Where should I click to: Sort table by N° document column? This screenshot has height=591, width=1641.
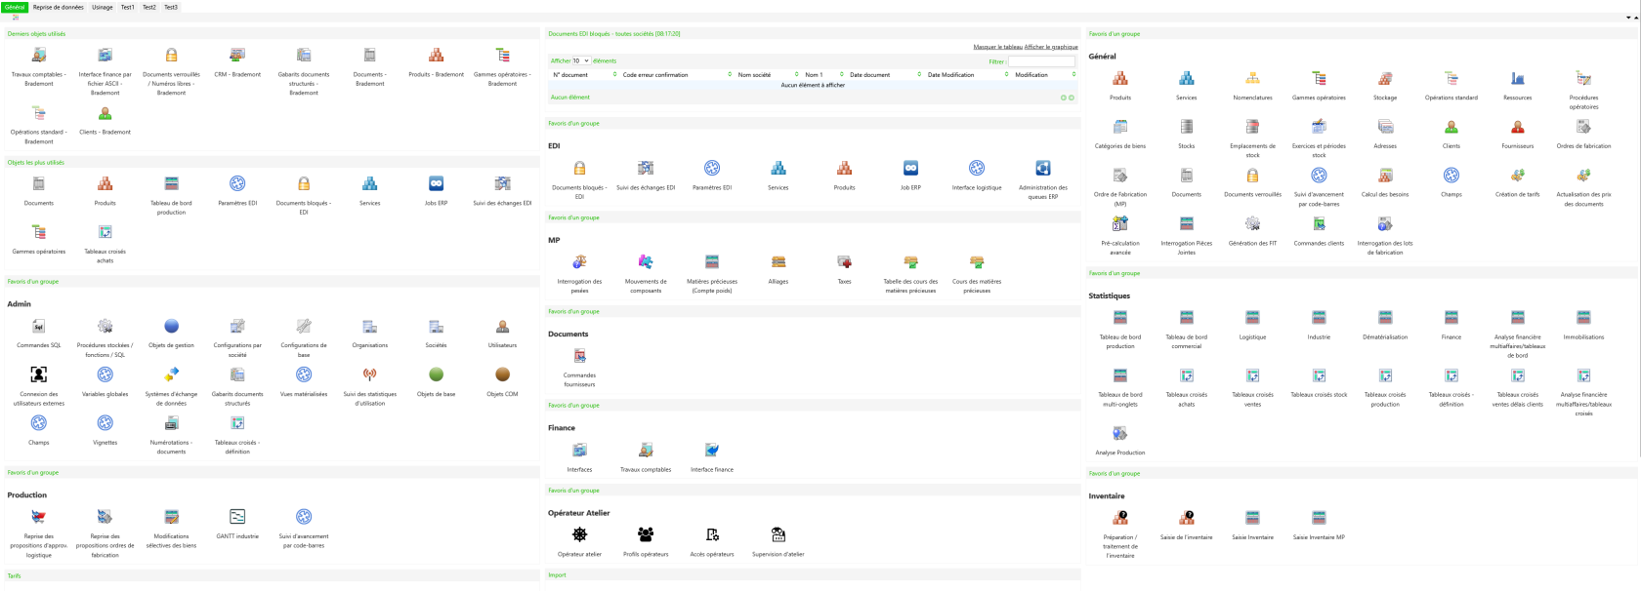[x=584, y=74]
